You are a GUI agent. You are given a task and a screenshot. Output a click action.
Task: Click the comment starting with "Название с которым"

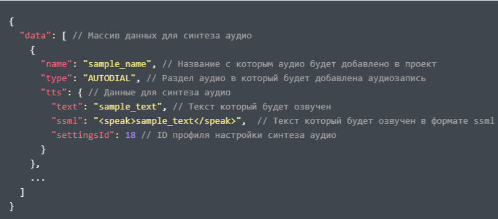[300, 64]
